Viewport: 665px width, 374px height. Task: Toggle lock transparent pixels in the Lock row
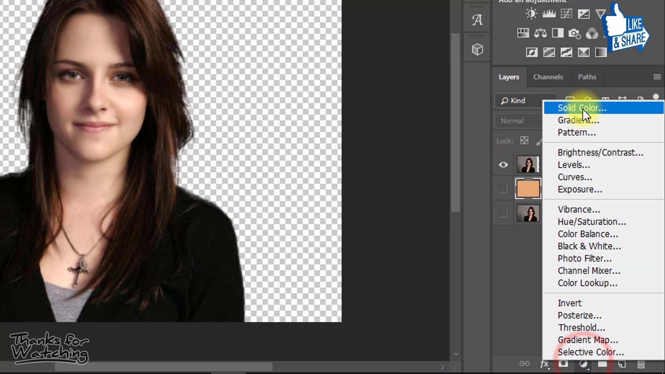tap(524, 141)
